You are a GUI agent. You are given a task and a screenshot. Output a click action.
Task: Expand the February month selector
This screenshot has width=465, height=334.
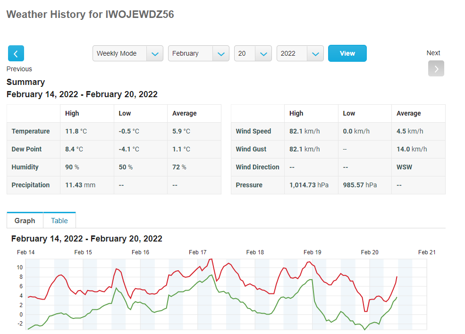tap(198, 53)
